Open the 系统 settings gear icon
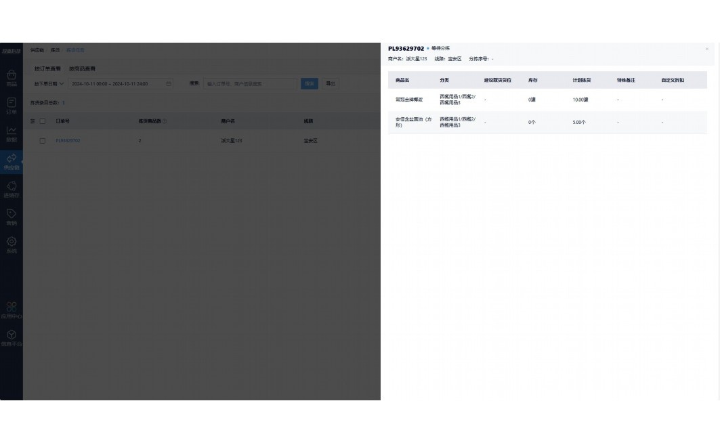Screen dimensions: 720x443 coord(12,243)
